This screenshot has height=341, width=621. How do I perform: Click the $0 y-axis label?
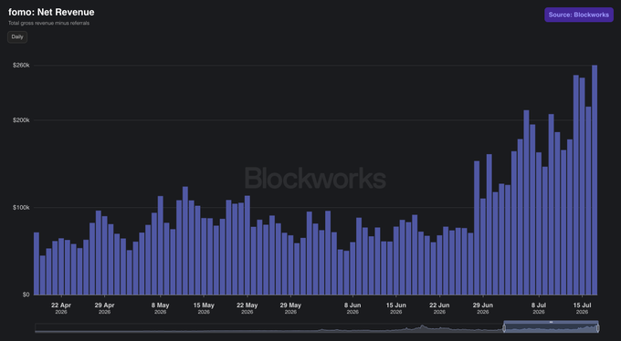[x=26, y=294]
